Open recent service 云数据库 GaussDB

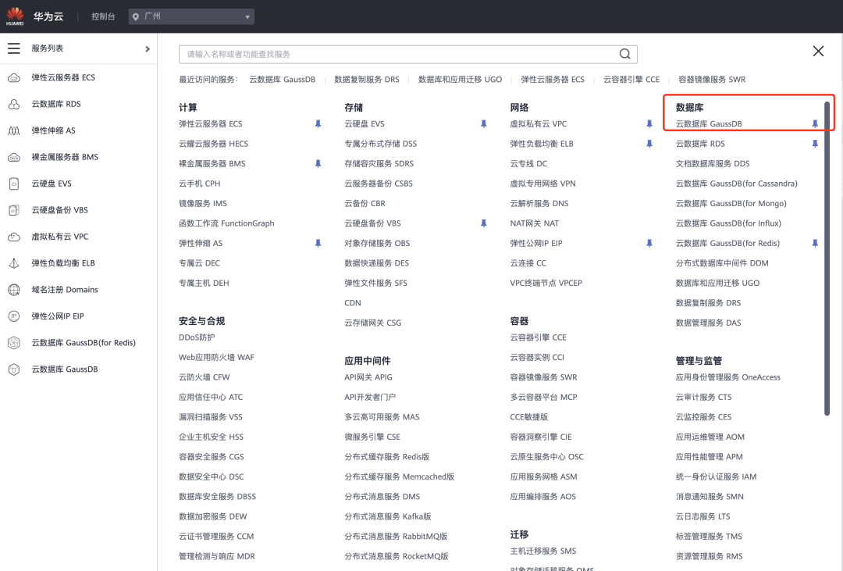(x=283, y=80)
